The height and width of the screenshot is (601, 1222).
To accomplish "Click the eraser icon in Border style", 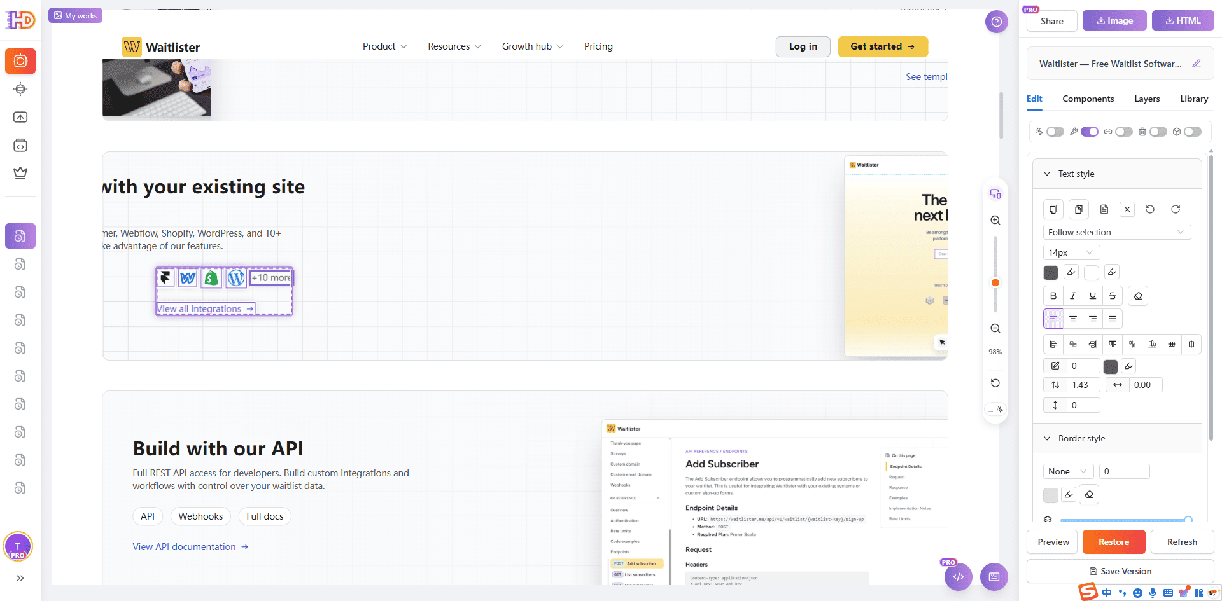I will [1089, 494].
